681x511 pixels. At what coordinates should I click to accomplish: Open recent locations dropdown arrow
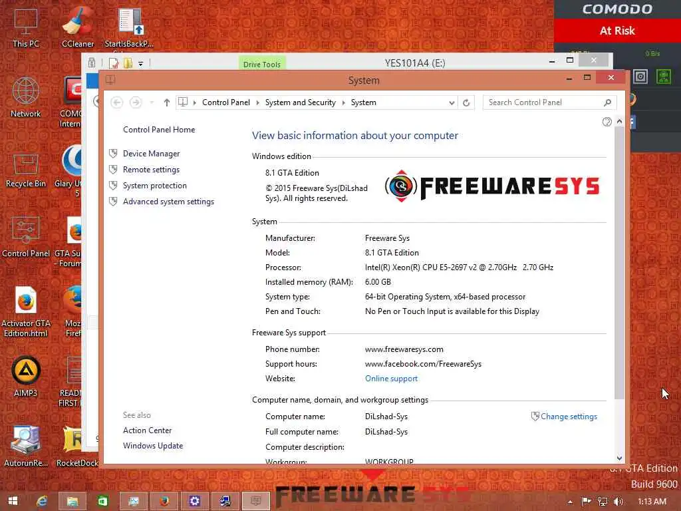click(x=152, y=102)
